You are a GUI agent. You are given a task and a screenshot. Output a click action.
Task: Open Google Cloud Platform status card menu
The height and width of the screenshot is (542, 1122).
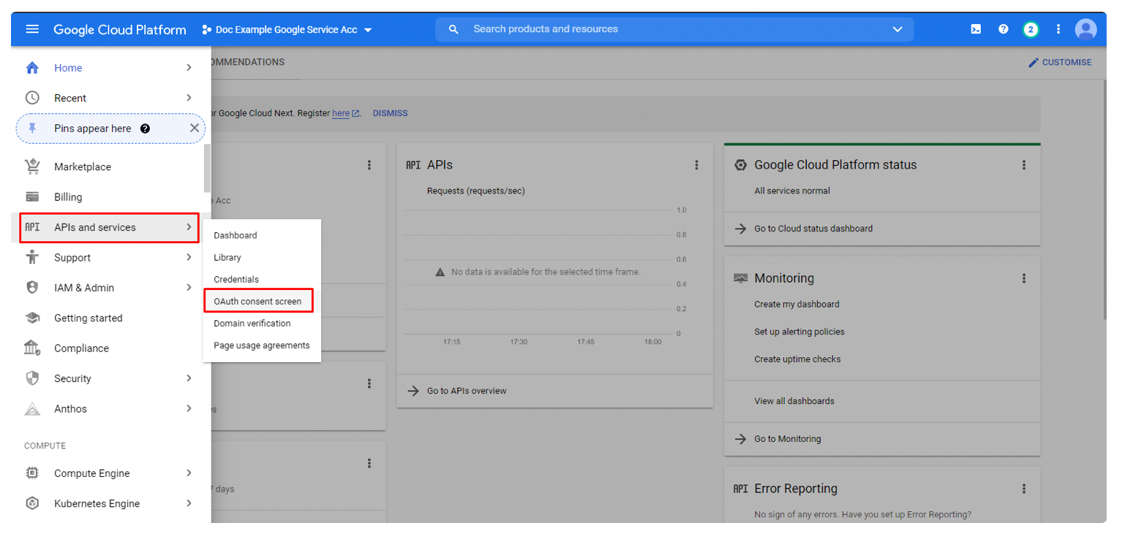(x=1024, y=165)
